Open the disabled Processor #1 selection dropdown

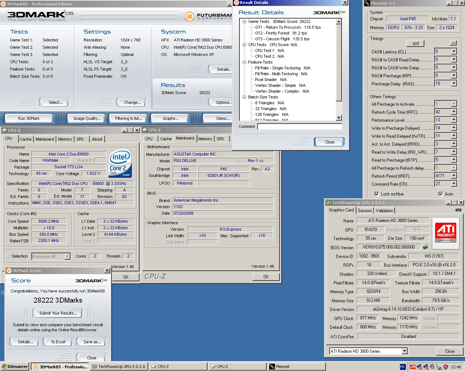tap(67, 256)
